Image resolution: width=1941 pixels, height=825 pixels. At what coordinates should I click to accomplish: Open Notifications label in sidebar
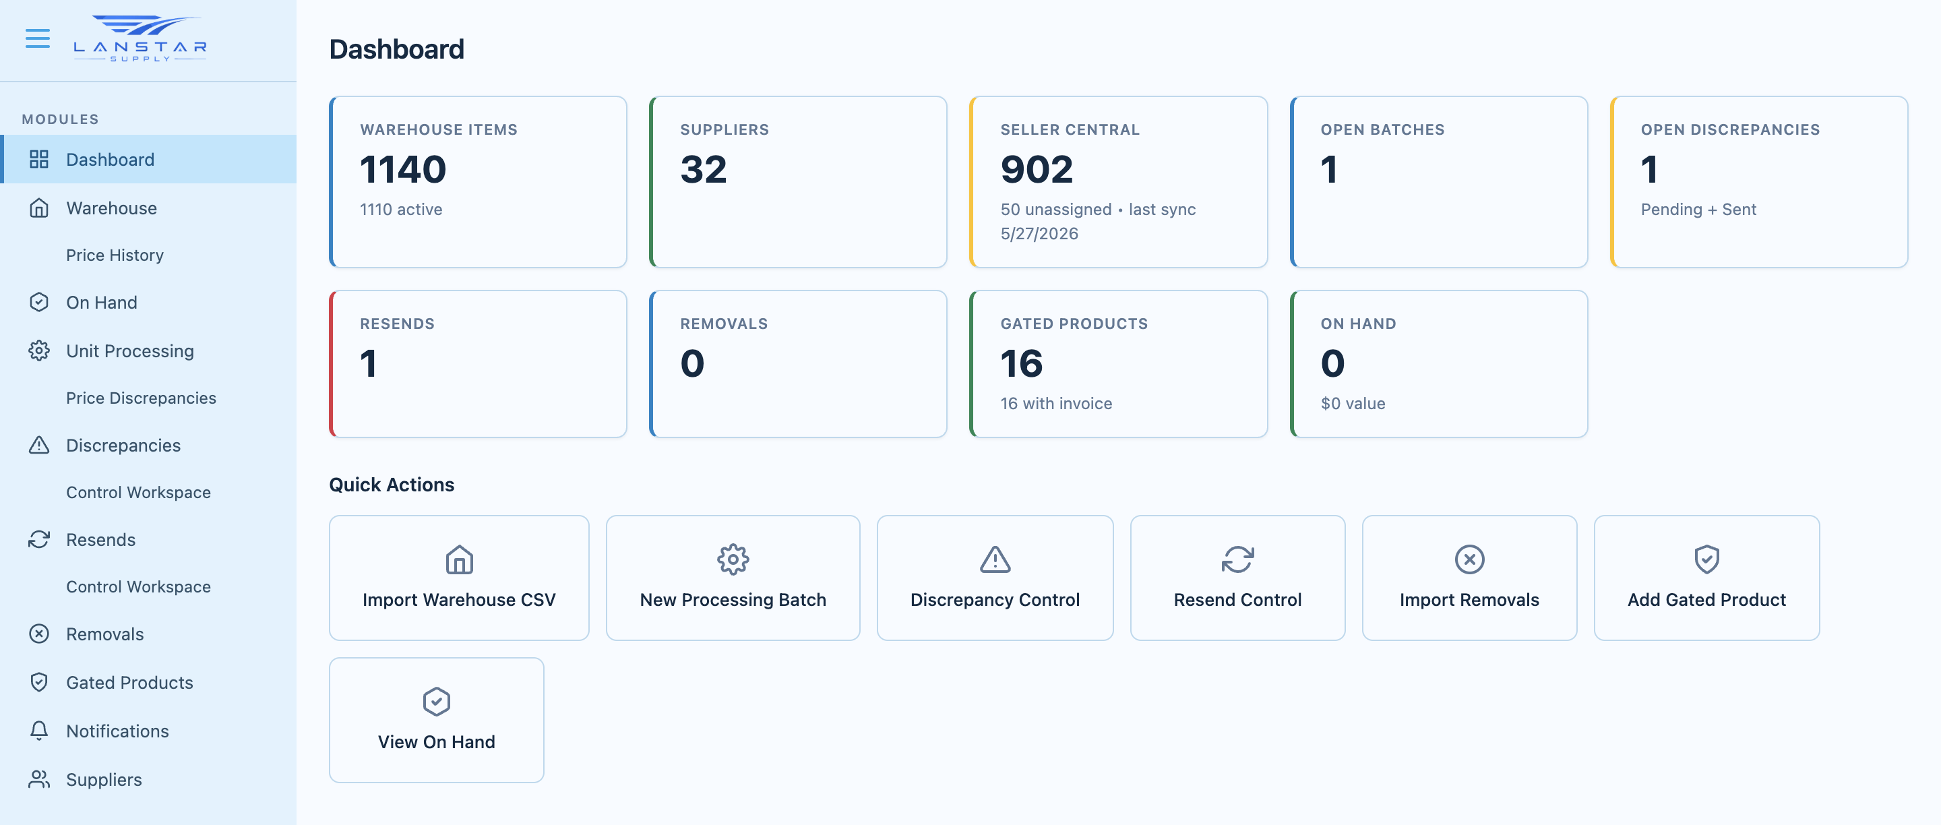[117, 731]
